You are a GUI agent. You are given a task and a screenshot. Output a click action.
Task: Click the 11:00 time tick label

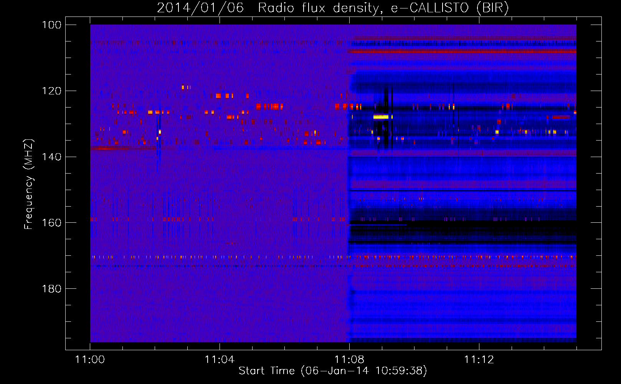[90, 360]
